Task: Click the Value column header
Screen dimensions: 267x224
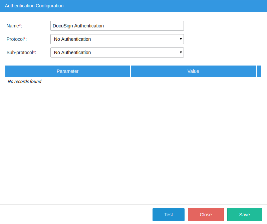Action: point(193,71)
